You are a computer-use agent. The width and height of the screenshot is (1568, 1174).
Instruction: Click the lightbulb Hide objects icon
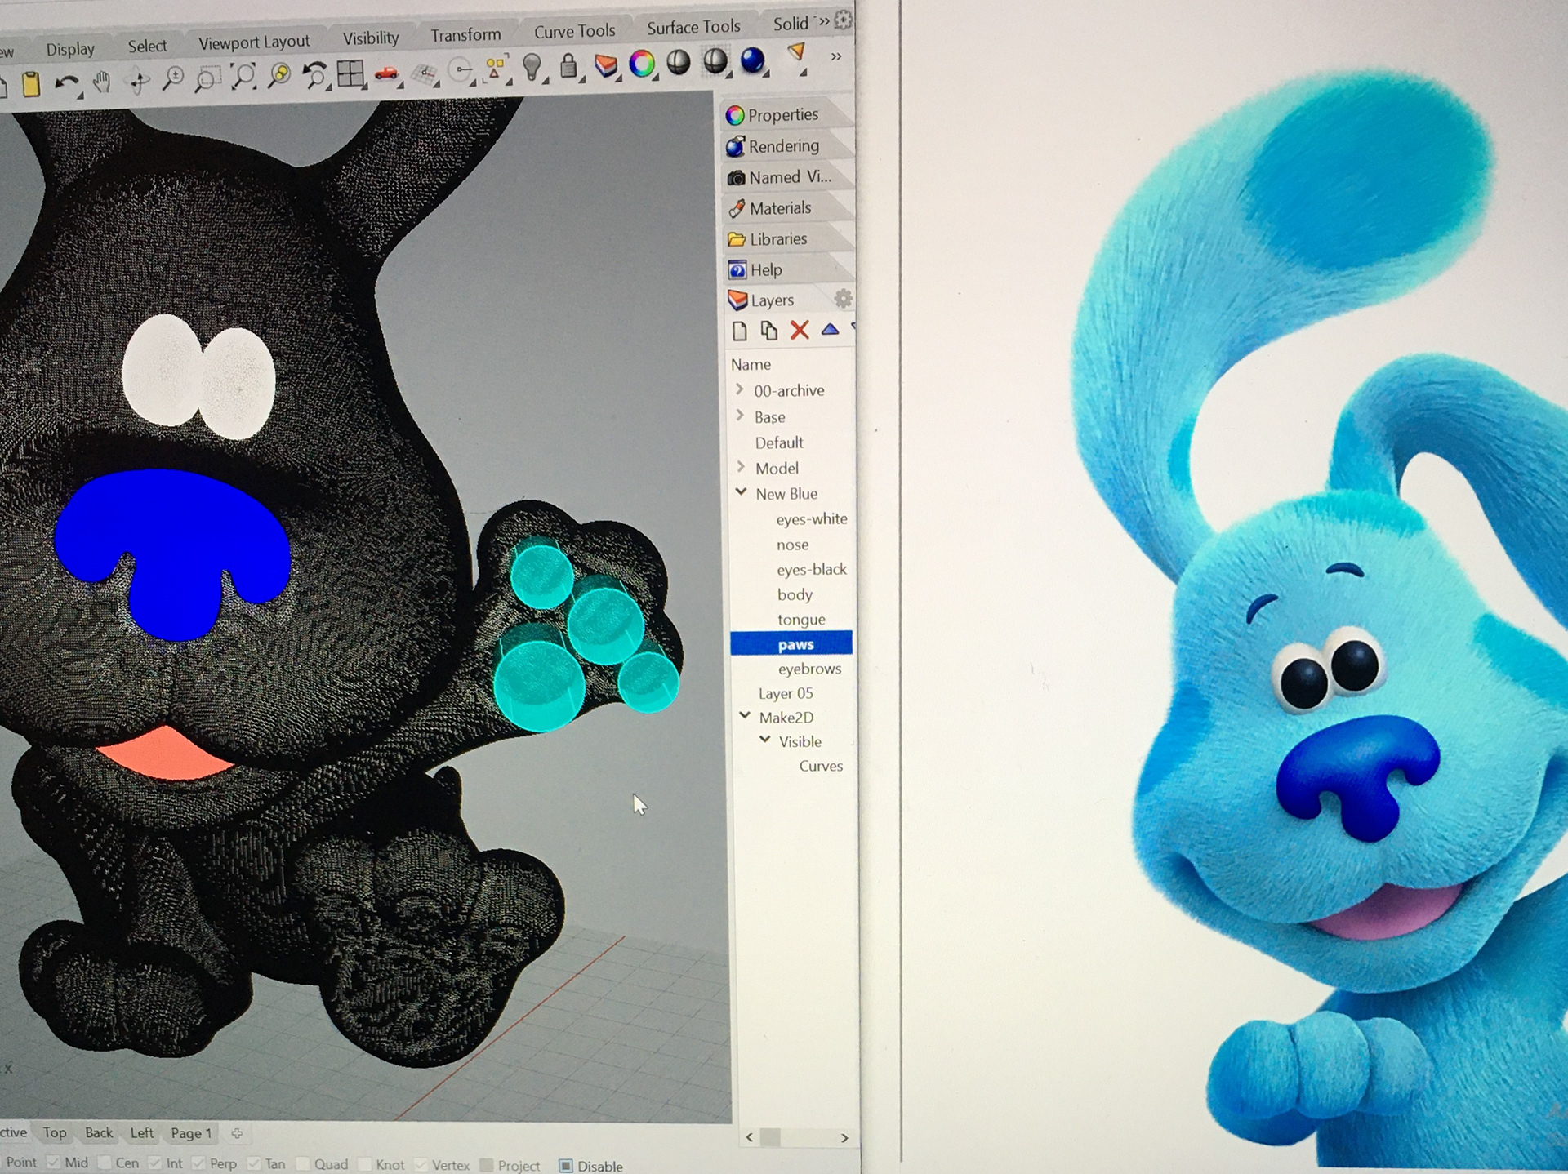[532, 66]
